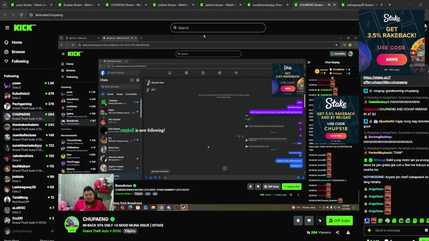
Task: Click the browser address bar URL
Action: click(49, 15)
